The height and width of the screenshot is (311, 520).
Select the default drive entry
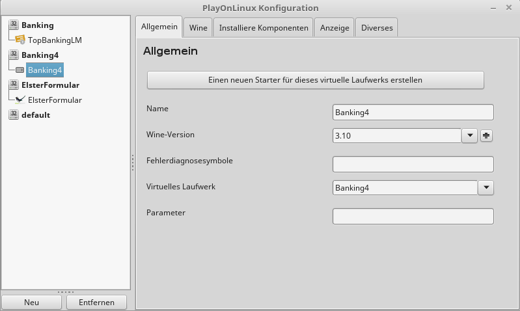(x=36, y=115)
